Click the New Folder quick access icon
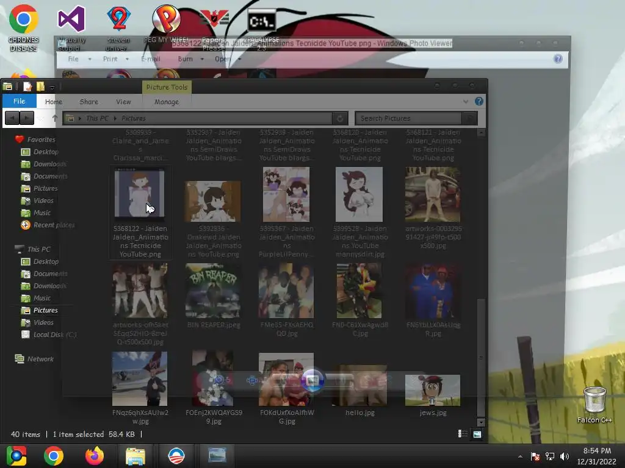 click(x=40, y=87)
